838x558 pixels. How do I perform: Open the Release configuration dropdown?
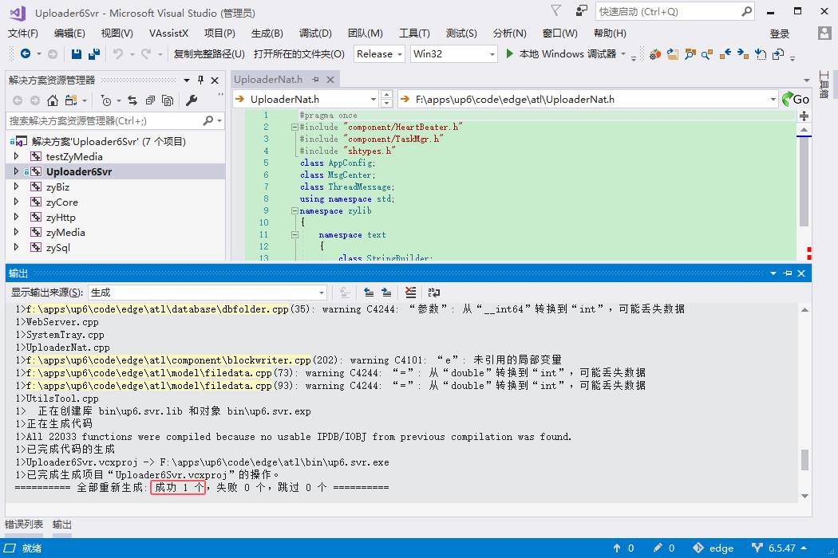pos(379,54)
